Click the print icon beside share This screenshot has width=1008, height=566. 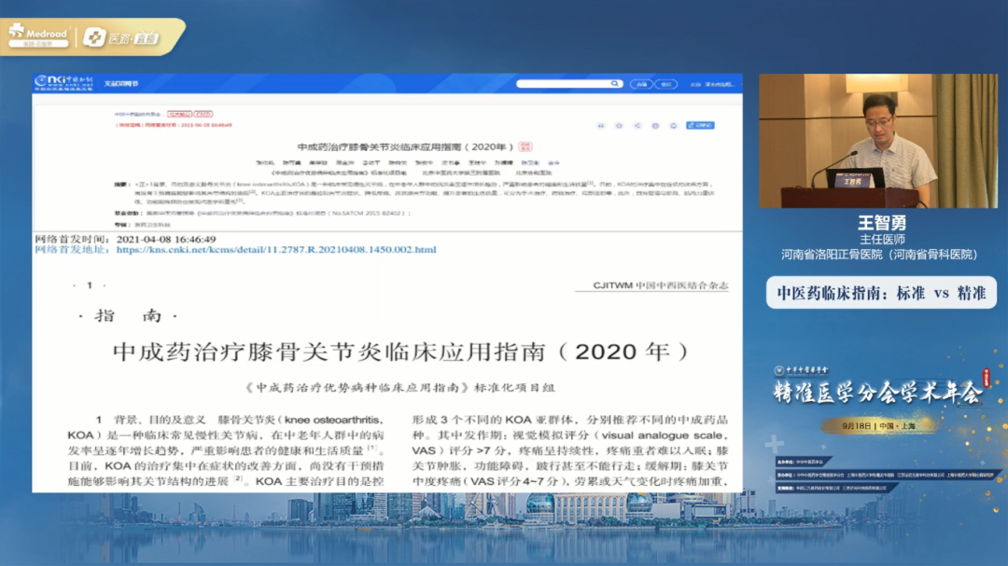[655, 125]
